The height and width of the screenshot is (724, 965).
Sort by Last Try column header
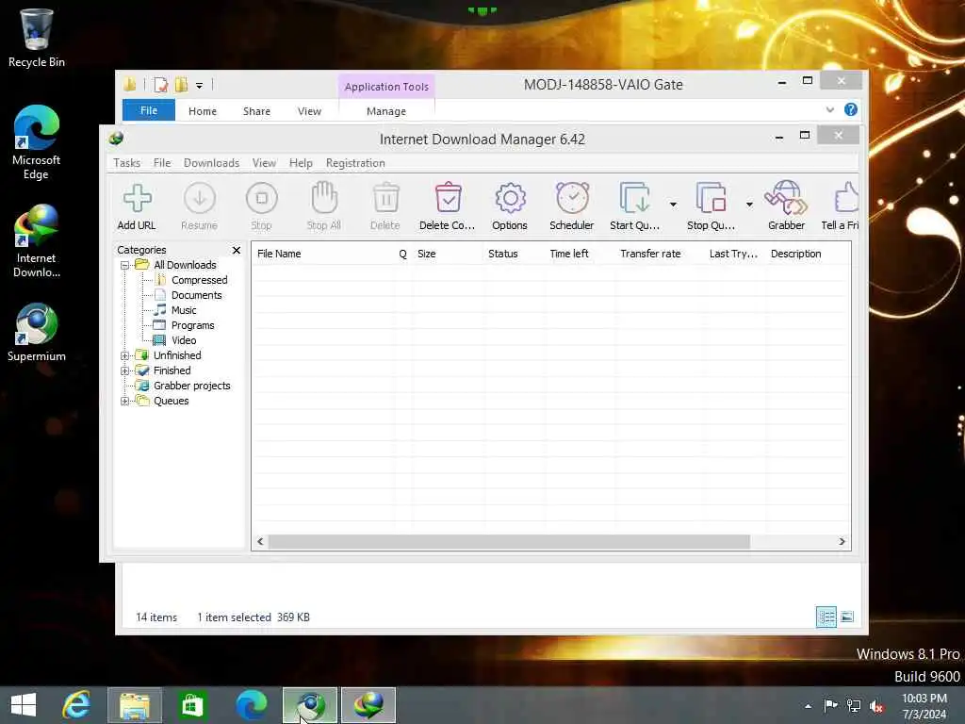[733, 254]
